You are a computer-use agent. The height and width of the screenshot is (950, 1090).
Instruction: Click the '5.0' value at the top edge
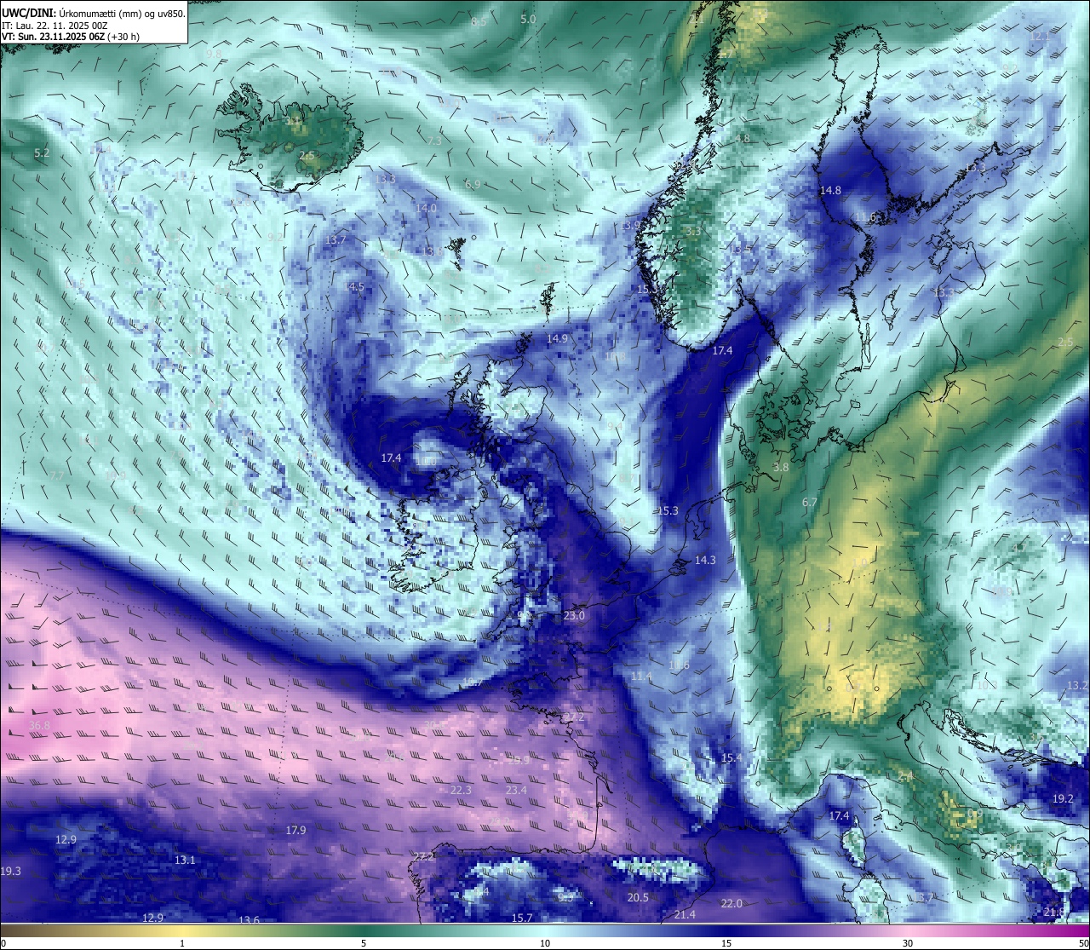[x=528, y=19]
